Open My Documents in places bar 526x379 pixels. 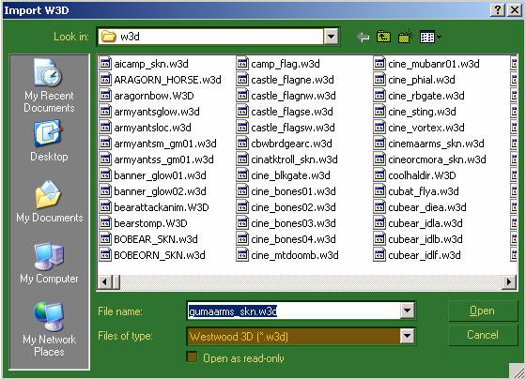(49, 201)
